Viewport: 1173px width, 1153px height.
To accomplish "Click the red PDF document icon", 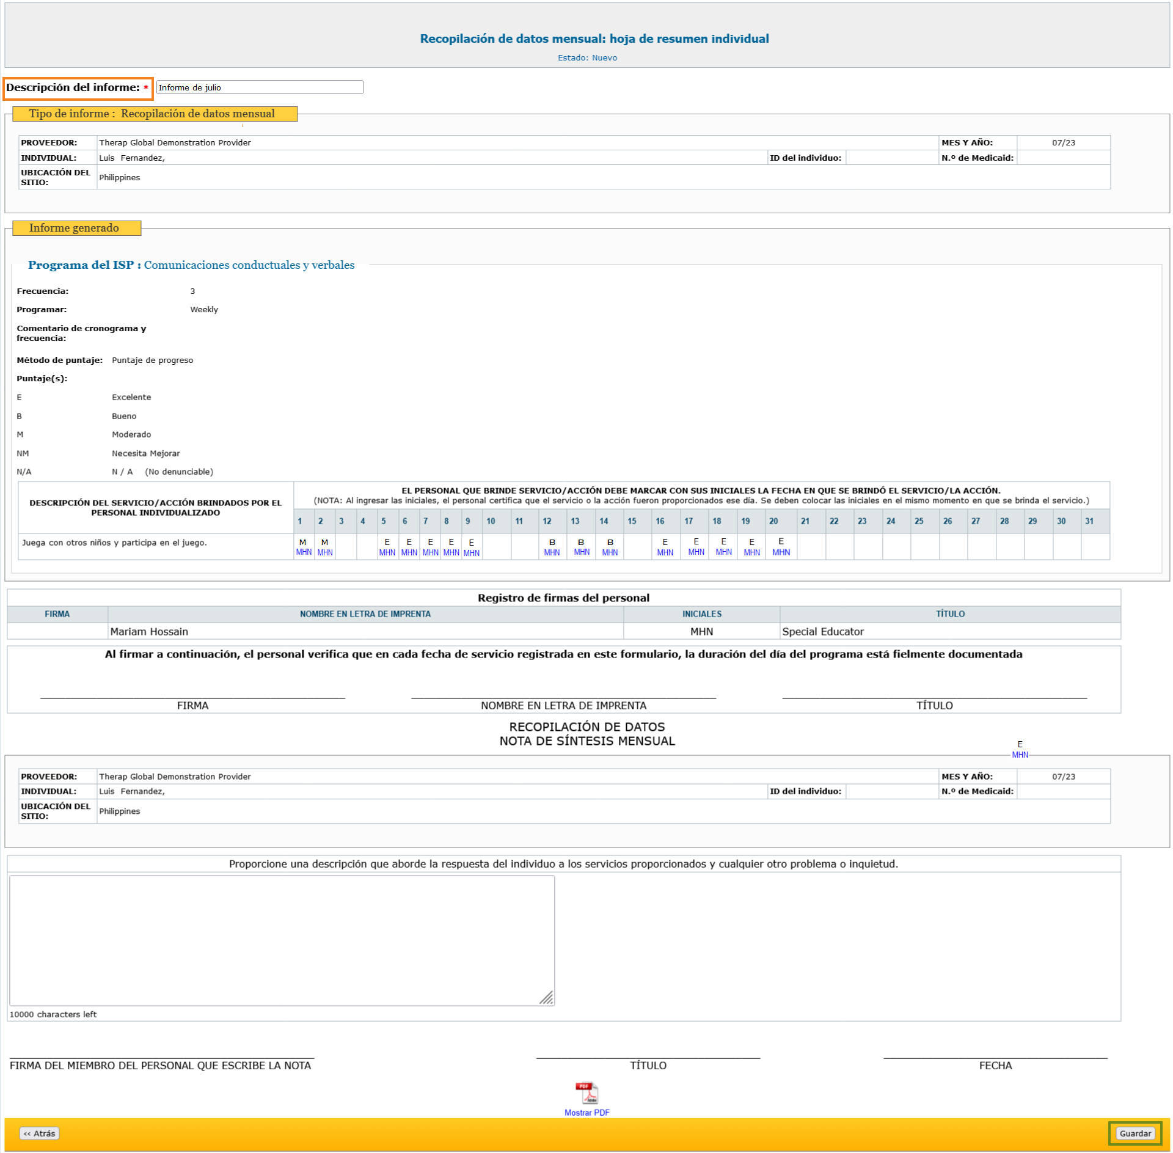I will pyautogui.click(x=586, y=1093).
